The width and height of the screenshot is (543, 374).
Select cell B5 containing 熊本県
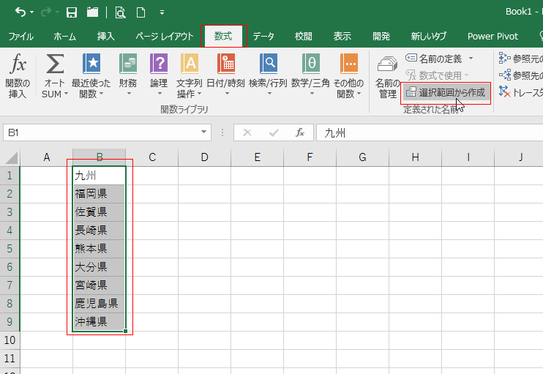pos(99,248)
